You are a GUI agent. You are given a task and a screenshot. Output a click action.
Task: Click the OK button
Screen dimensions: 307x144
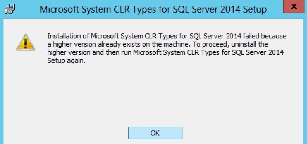pyautogui.click(x=155, y=133)
